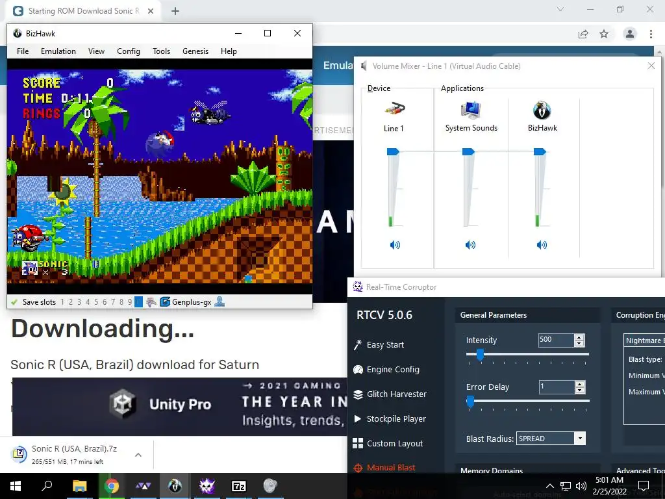Select save slot 1 in BizHawk
Viewport: 665px width, 499px height.
[62, 302]
